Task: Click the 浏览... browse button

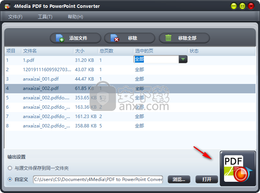Action: tap(179, 180)
